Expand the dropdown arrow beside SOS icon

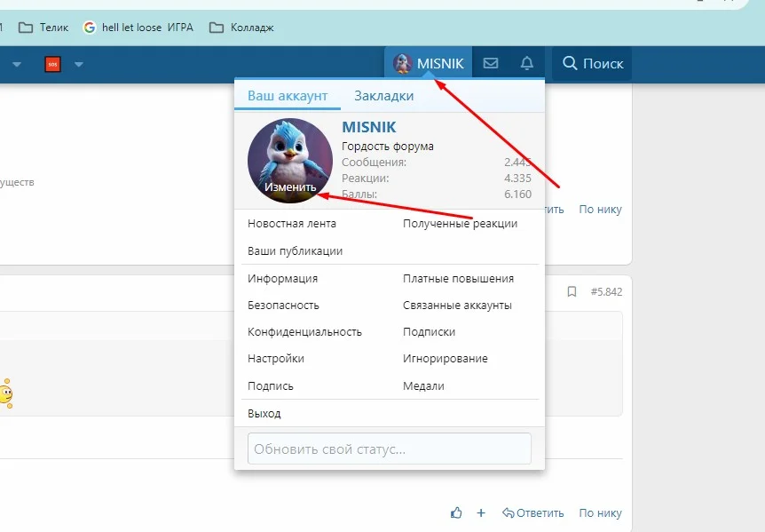(79, 65)
